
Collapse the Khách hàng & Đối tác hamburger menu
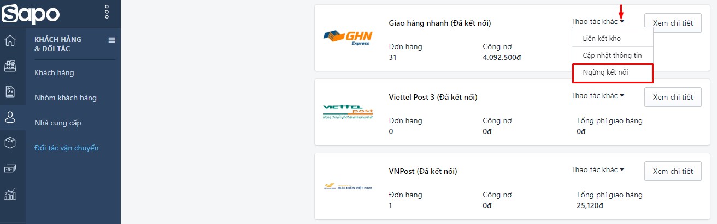pos(111,40)
